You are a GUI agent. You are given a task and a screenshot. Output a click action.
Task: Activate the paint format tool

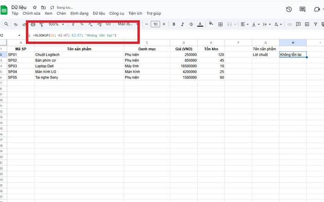tap(41, 24)
